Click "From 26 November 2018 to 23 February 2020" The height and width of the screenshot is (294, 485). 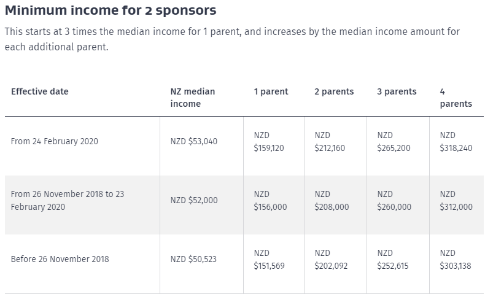click(x=68, y=200)
